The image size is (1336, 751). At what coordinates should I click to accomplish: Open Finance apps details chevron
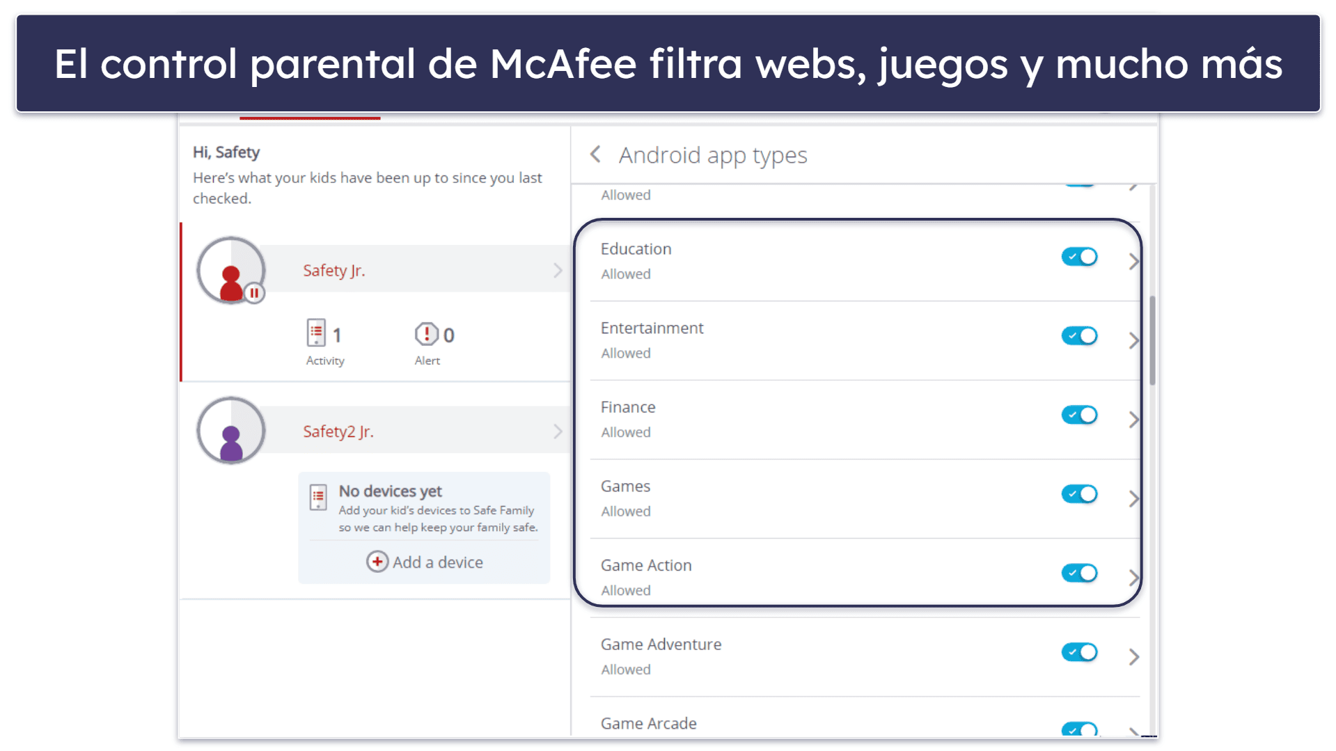click(x=1133, y=420)
